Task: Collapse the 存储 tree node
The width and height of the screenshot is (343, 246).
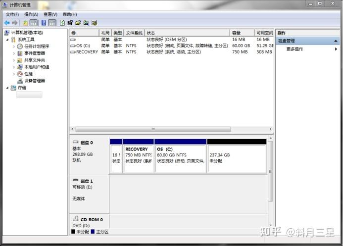Action: coord(7,88)
